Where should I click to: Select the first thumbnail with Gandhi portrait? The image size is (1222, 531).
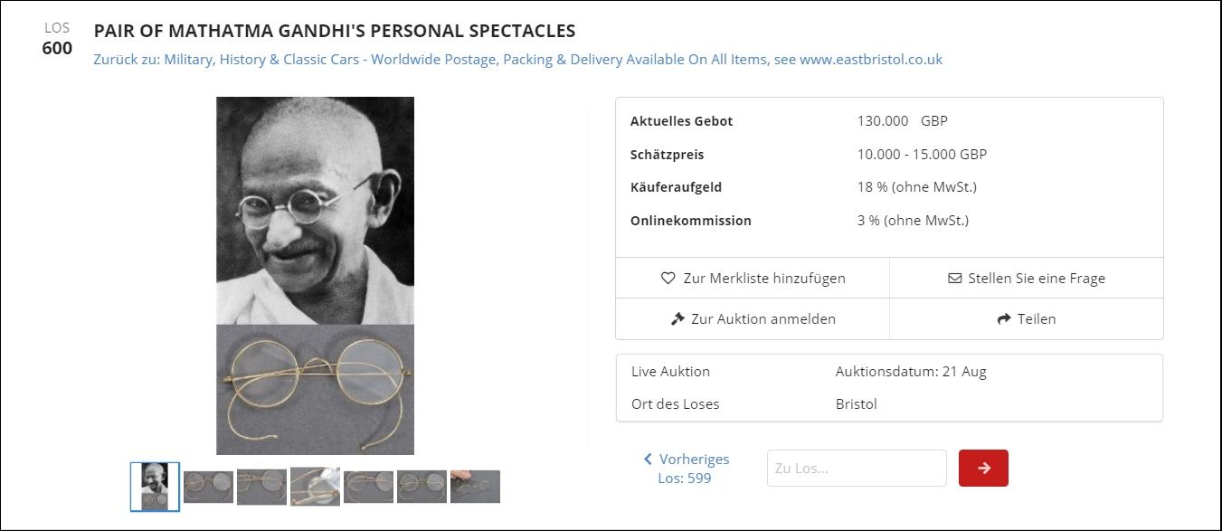(155, 487)
